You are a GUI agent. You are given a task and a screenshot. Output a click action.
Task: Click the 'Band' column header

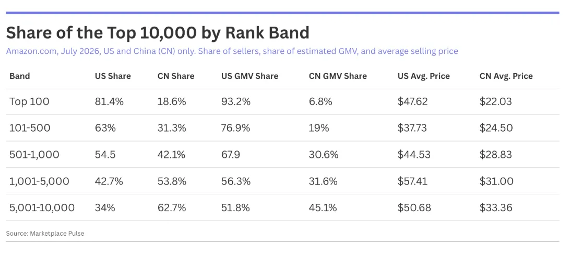[x=20, y=76]
